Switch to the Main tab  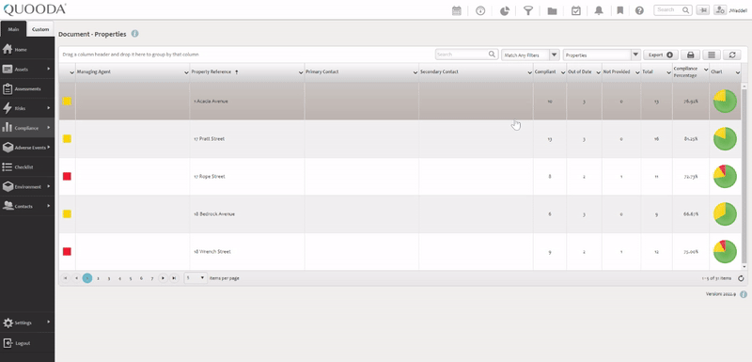13,29
